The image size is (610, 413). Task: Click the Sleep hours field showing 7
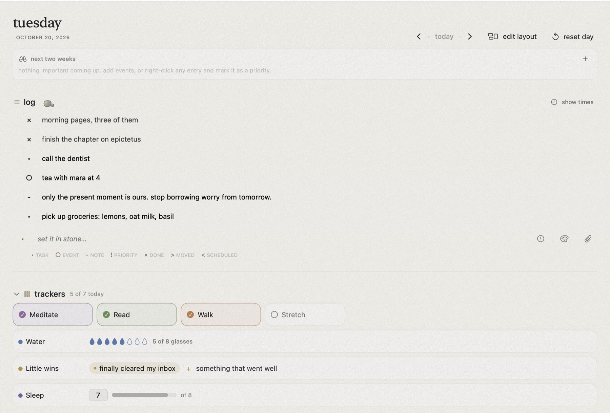click(98, 395)
